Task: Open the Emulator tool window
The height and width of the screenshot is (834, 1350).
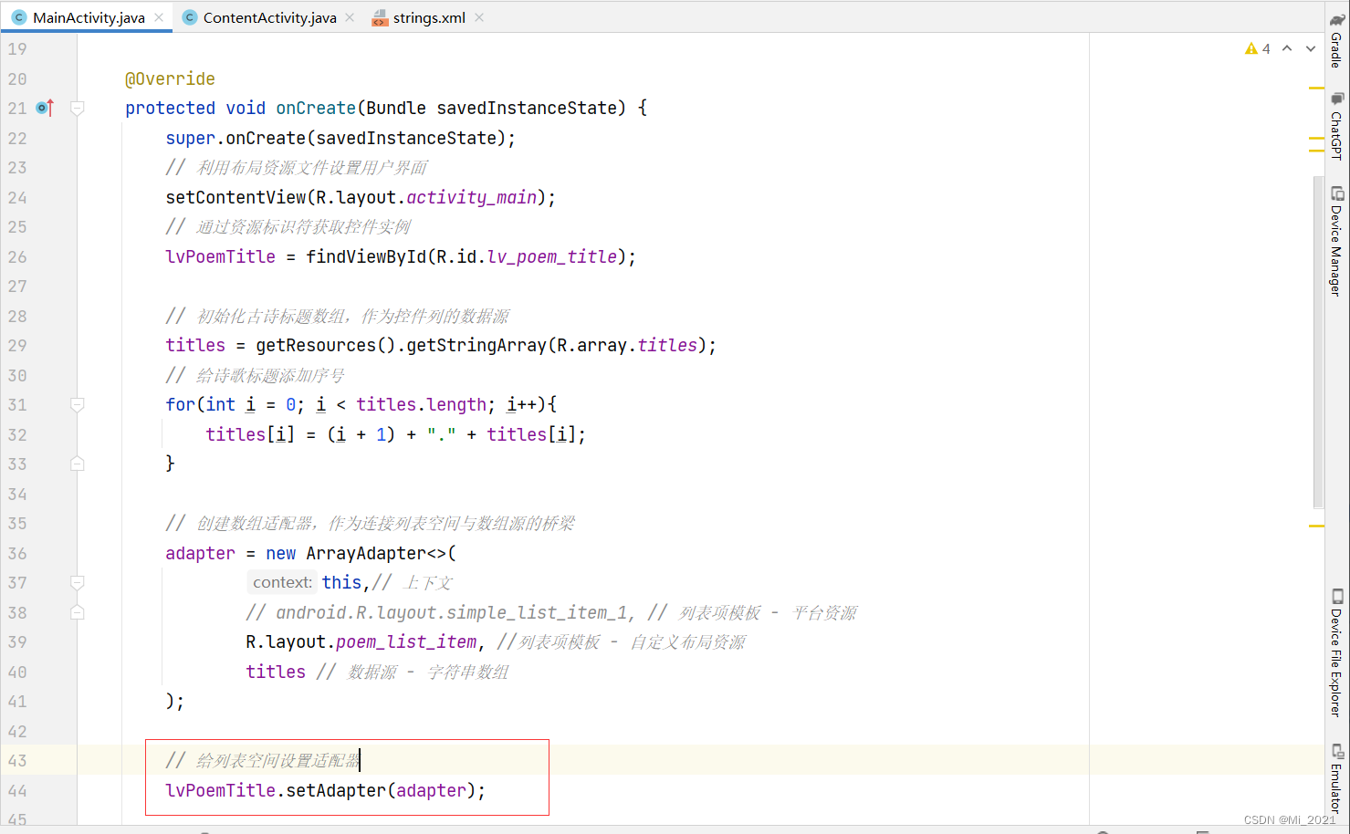Action: click(x=1337, y=778)
